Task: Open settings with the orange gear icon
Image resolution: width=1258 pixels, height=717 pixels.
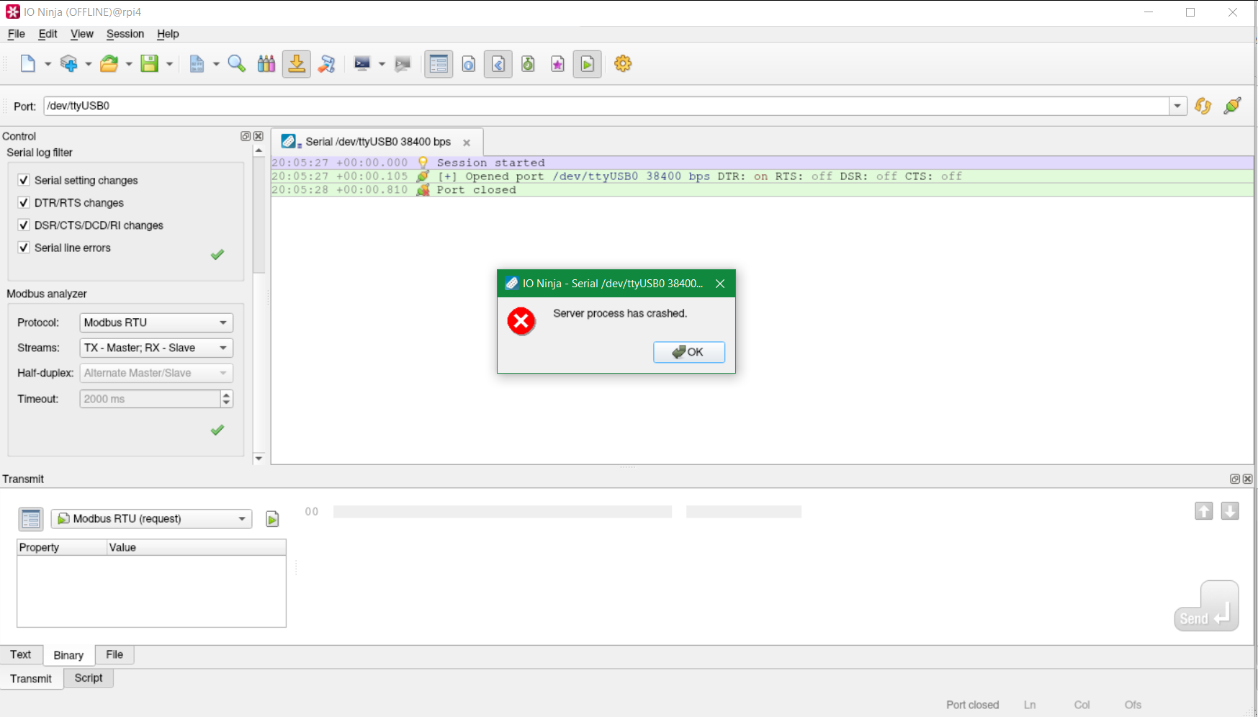Action: click(623, 64)
